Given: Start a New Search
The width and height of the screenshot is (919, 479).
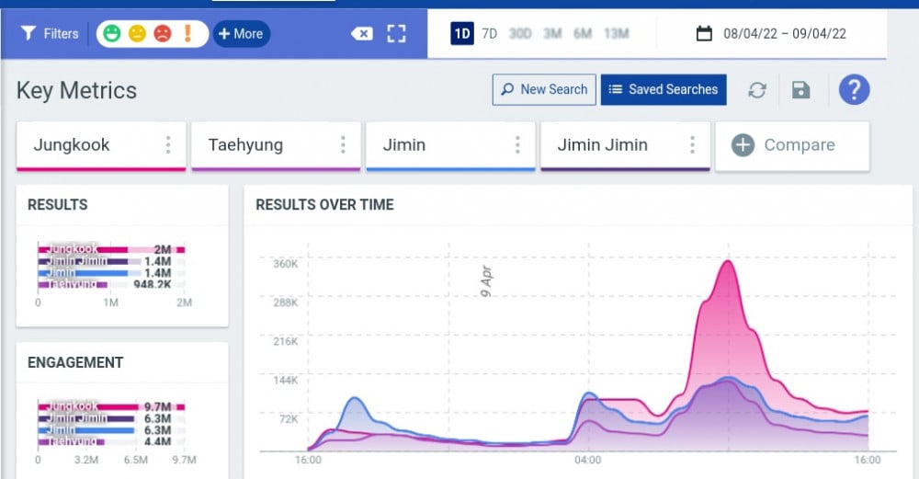Looking at the screenshot, I should [x=544, y=90].
